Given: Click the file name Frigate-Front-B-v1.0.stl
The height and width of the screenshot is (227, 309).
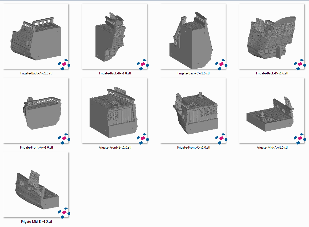Looking at the screenshot, I should [115, 147].
